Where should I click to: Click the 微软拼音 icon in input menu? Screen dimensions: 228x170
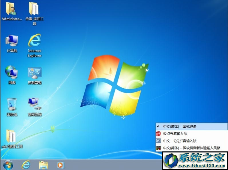coord(158,148)
